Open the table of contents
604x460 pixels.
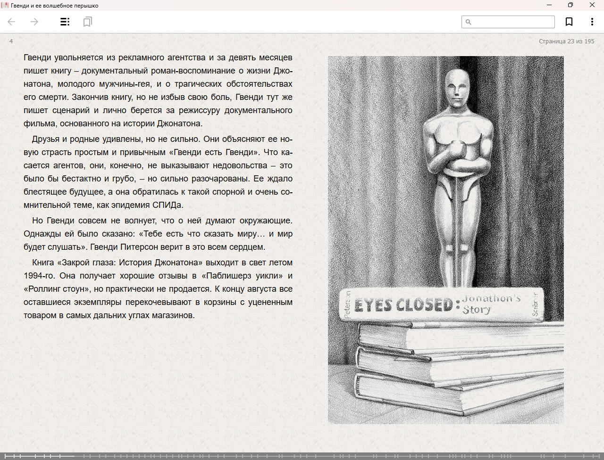pyautogui.click(x=65, y=22)
